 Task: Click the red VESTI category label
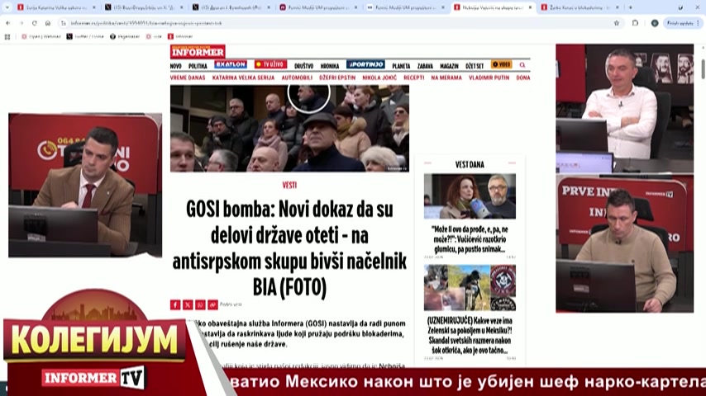289,186
